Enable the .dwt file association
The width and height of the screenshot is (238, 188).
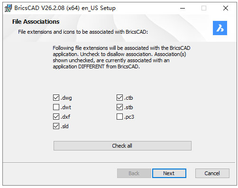pyautogui.click(x=56, y=107)
